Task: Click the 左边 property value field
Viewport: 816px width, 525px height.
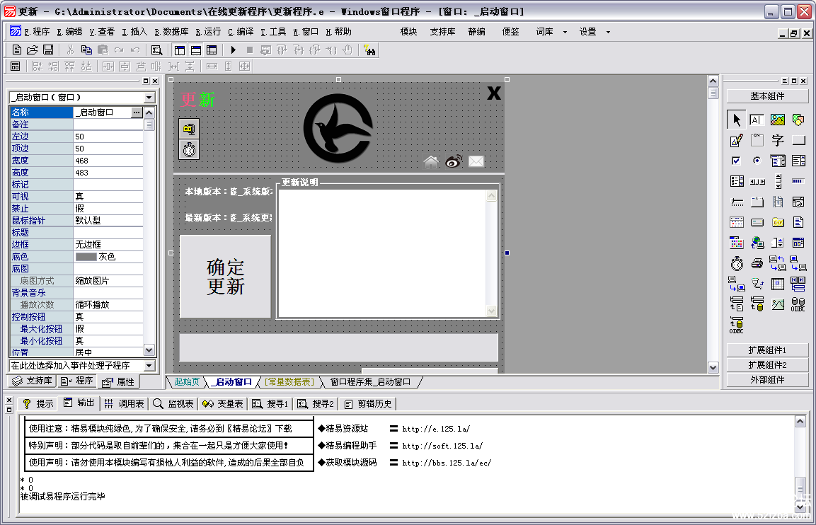Action: (108, 137)
